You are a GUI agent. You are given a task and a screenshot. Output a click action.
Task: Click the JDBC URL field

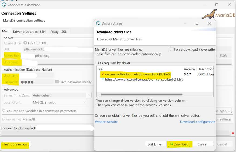(58, 49)
